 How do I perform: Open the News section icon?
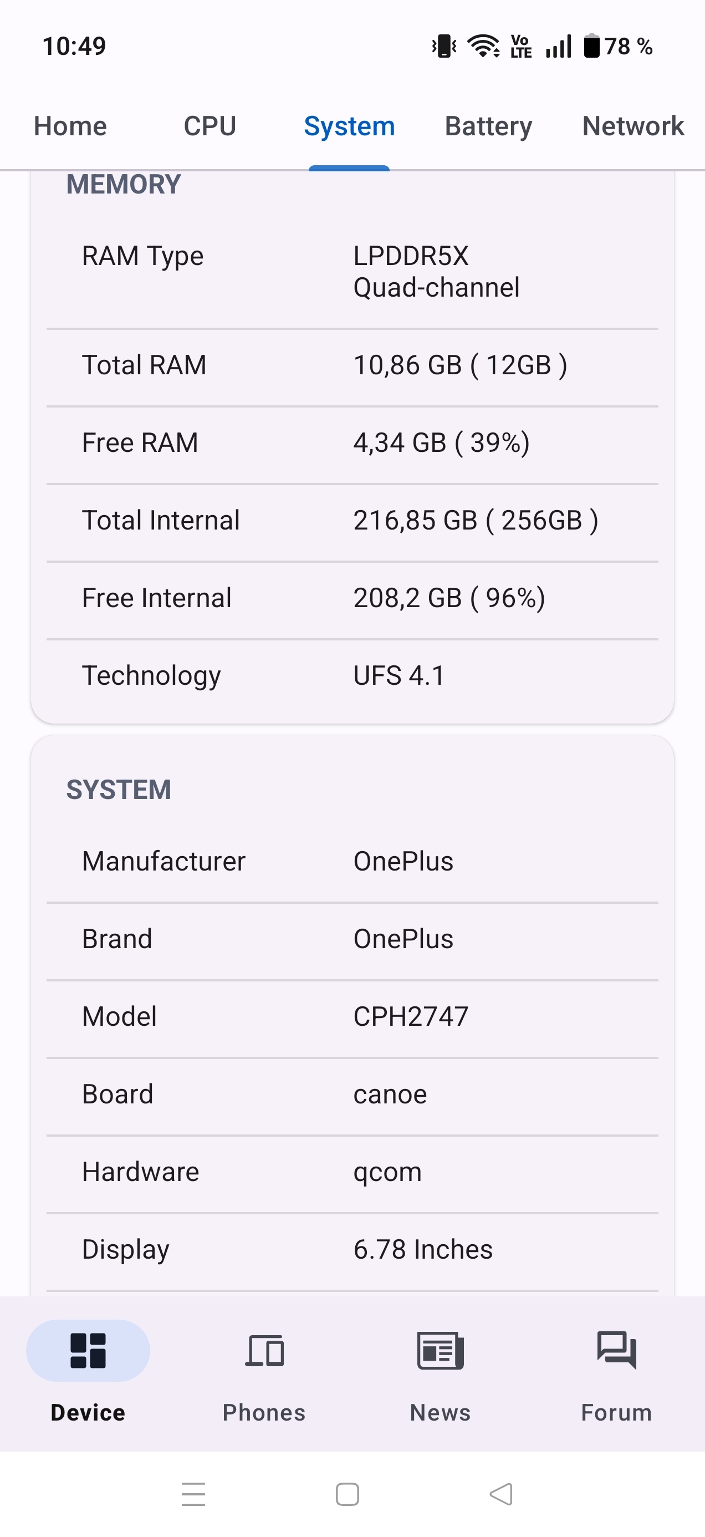440,1351
